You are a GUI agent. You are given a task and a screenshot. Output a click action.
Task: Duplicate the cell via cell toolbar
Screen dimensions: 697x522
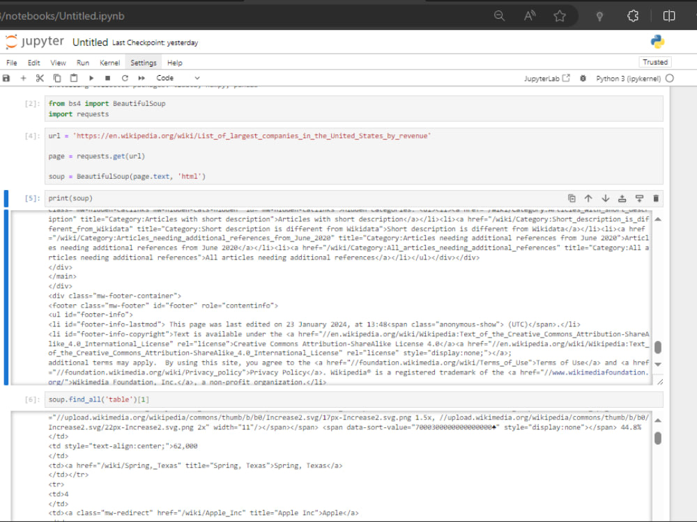[x=572, y=198]
